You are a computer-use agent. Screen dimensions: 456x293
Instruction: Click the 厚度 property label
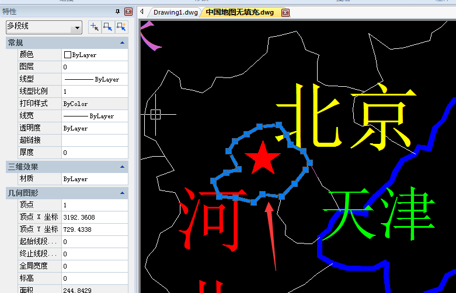click(x=26, y=152)
